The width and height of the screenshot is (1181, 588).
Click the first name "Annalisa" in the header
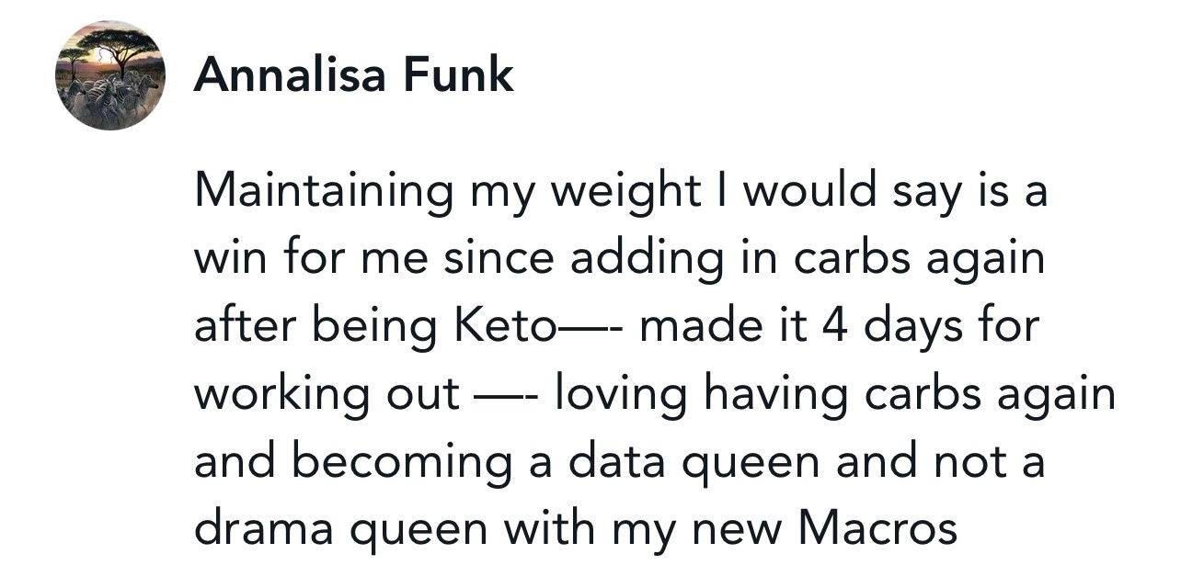tap(291, 74)
